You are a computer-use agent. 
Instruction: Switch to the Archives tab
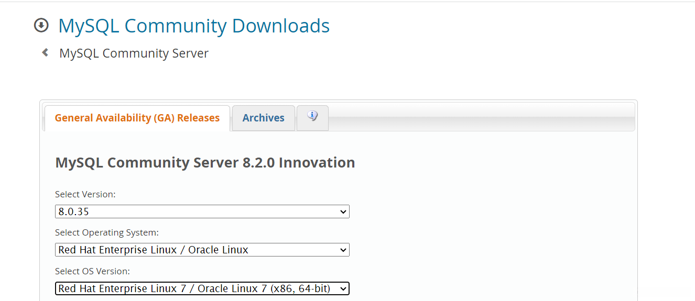(264, 118)
